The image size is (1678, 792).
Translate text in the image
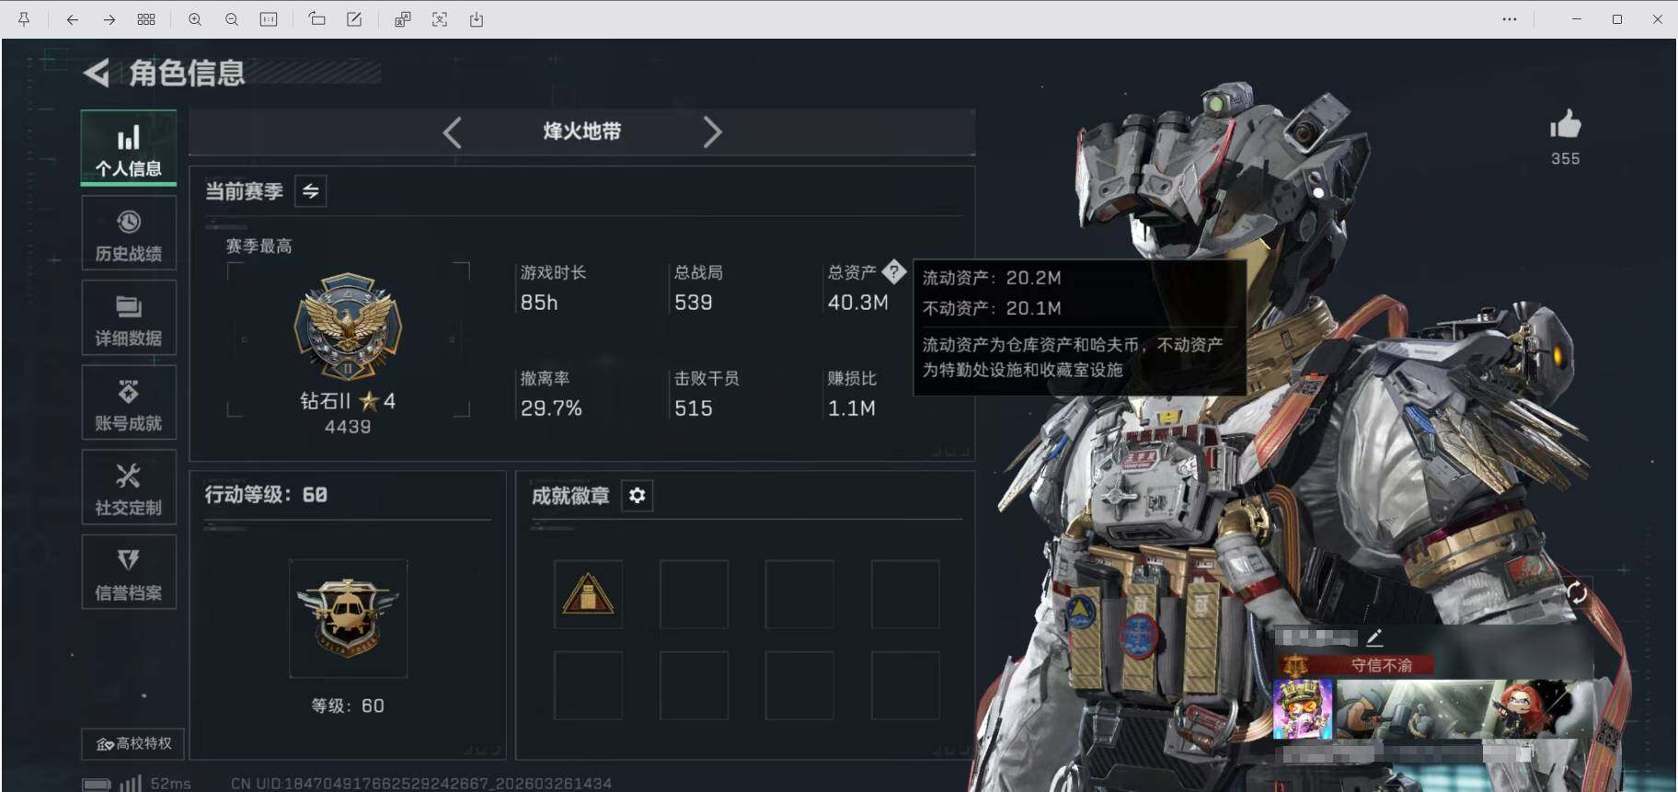(402, 19)
